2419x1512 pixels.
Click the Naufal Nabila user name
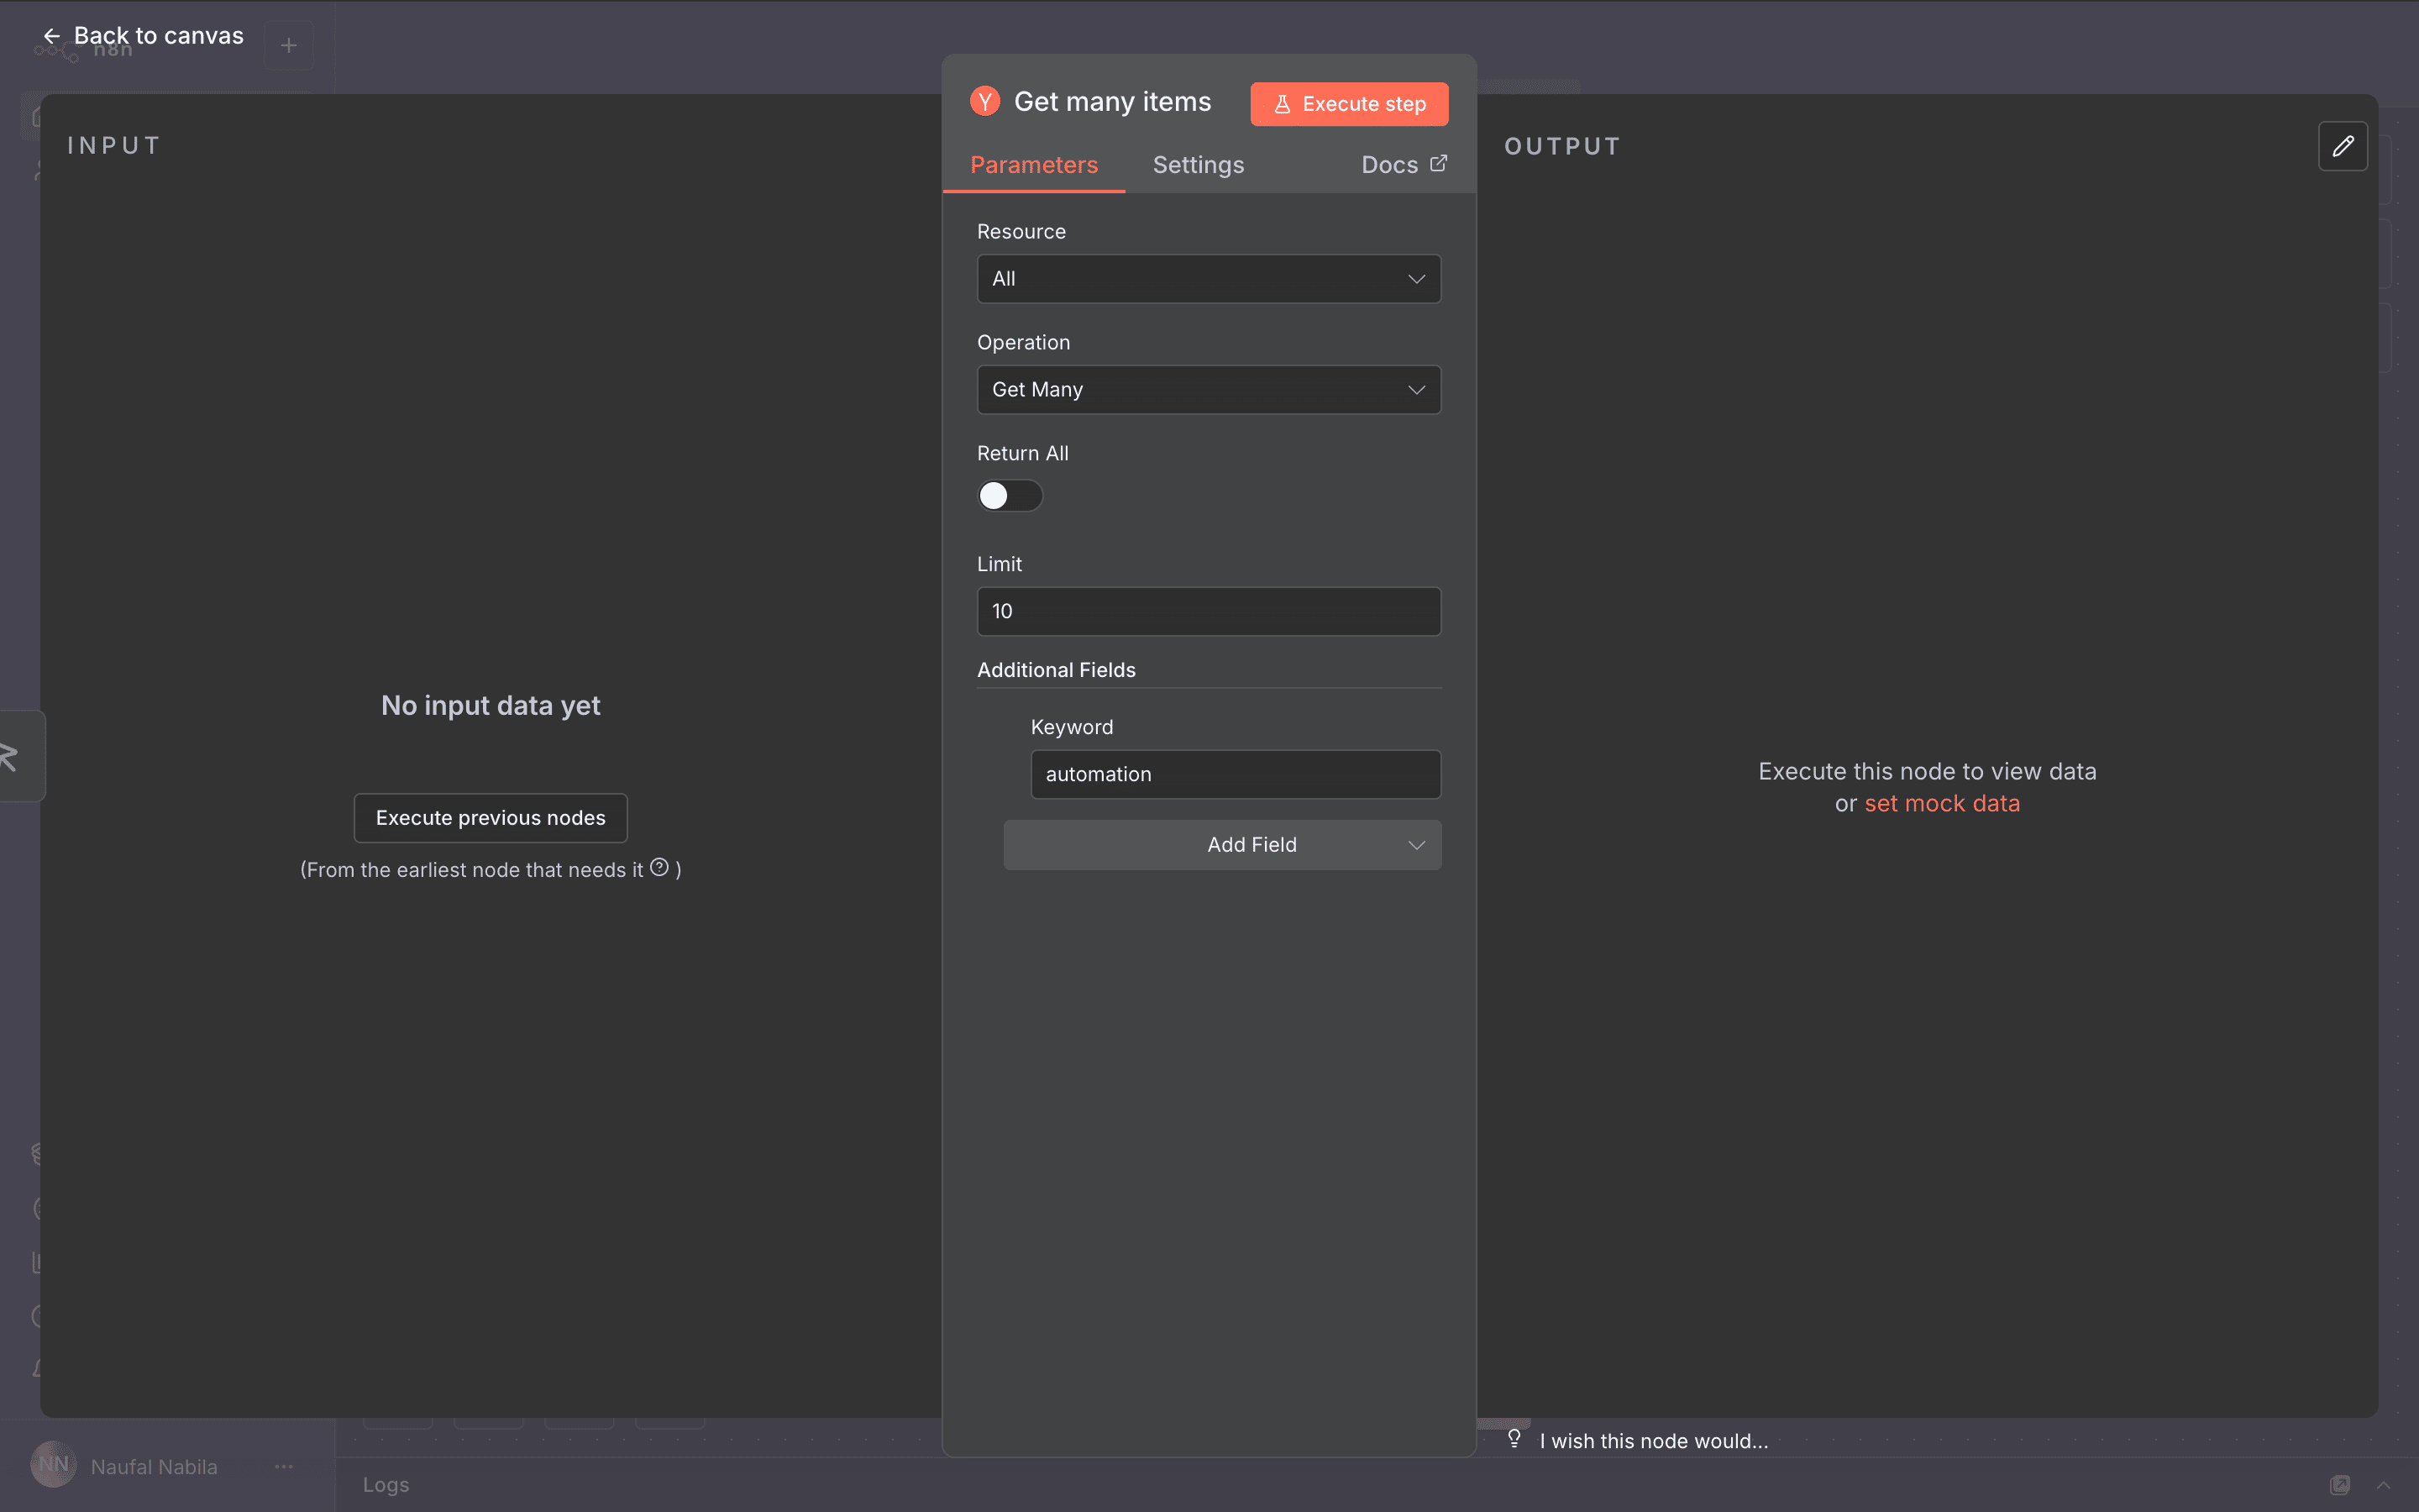154,1466
